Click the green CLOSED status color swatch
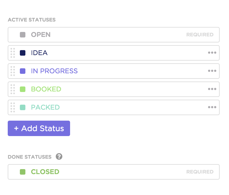Screen dimensions: 229x195 point(23,172)
